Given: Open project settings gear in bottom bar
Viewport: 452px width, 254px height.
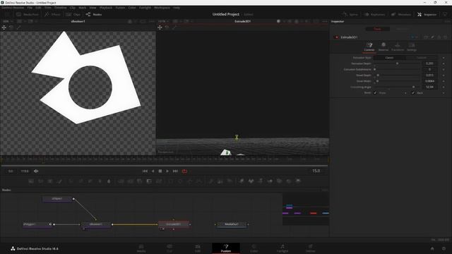Looking at the screenshot, I should coord(444,248).
